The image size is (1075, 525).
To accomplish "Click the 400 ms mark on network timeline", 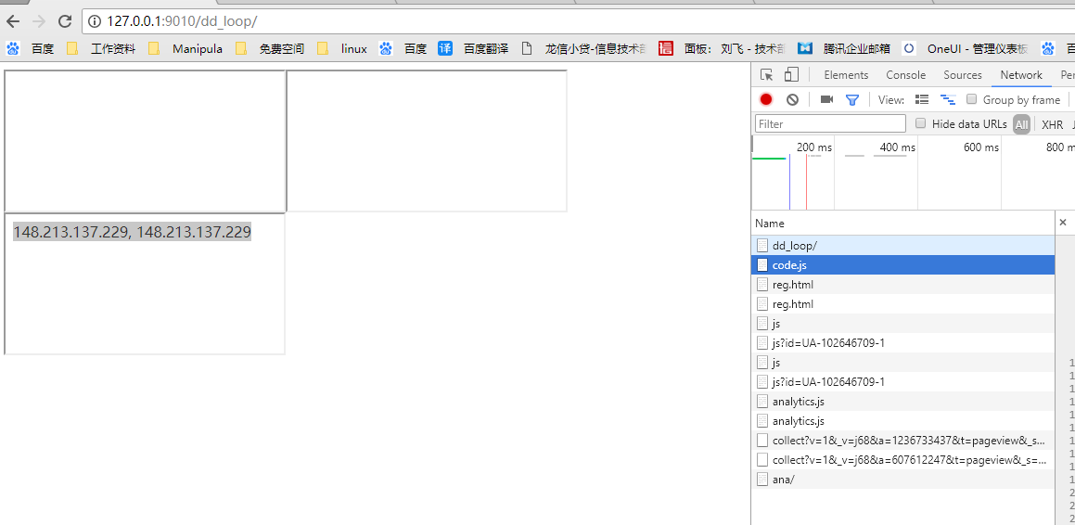I will (x=898, y=147).
